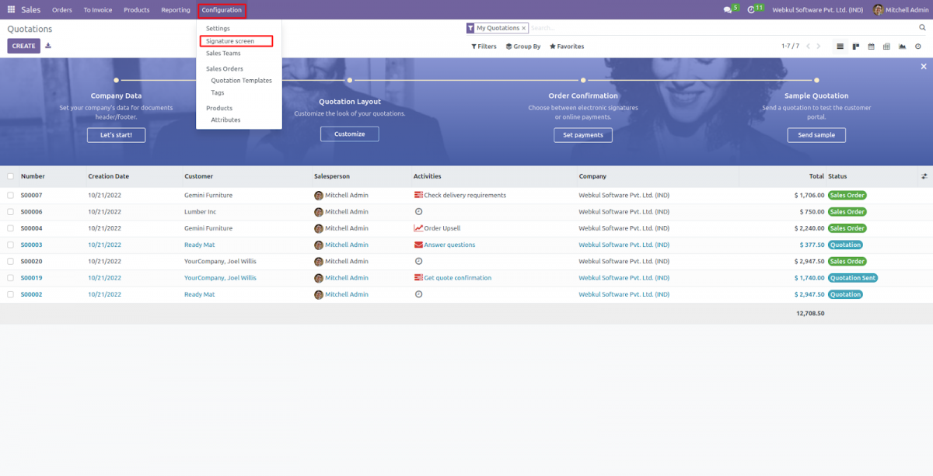Click envelope activity icon for S00003
The width and height of the screenshot is (933, 476).
(418, 245)
